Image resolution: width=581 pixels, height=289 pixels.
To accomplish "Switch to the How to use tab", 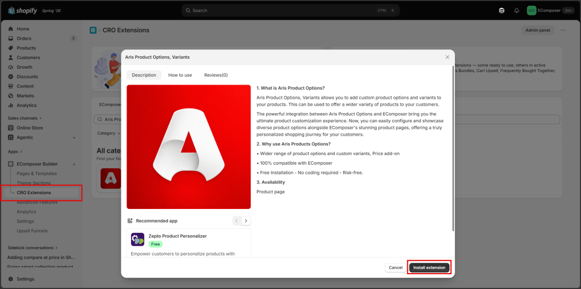I will tap(180, 75).
